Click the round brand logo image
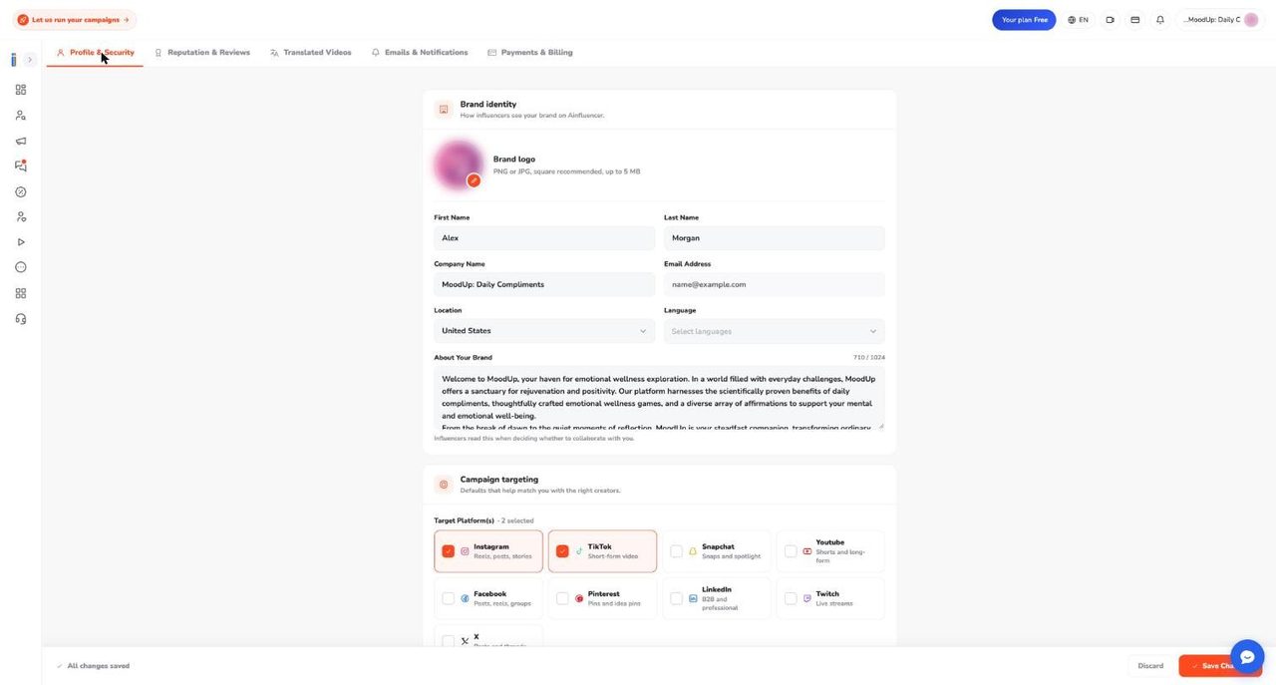Viewport: 1276px width, 685px height. pos(459,164)
